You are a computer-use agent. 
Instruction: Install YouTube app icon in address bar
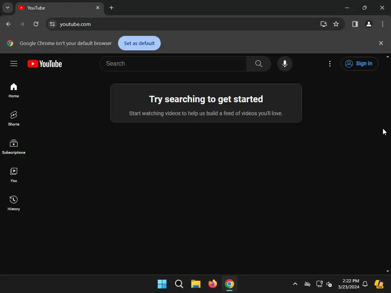[x=323, y=24]
